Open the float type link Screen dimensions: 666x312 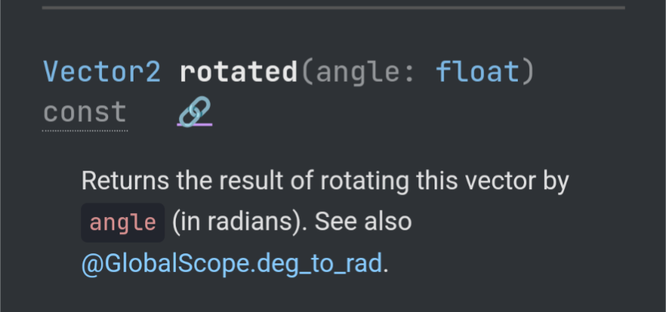[x=478, y=71]
